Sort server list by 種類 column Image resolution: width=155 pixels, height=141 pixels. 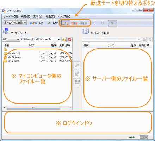[134, 45]
